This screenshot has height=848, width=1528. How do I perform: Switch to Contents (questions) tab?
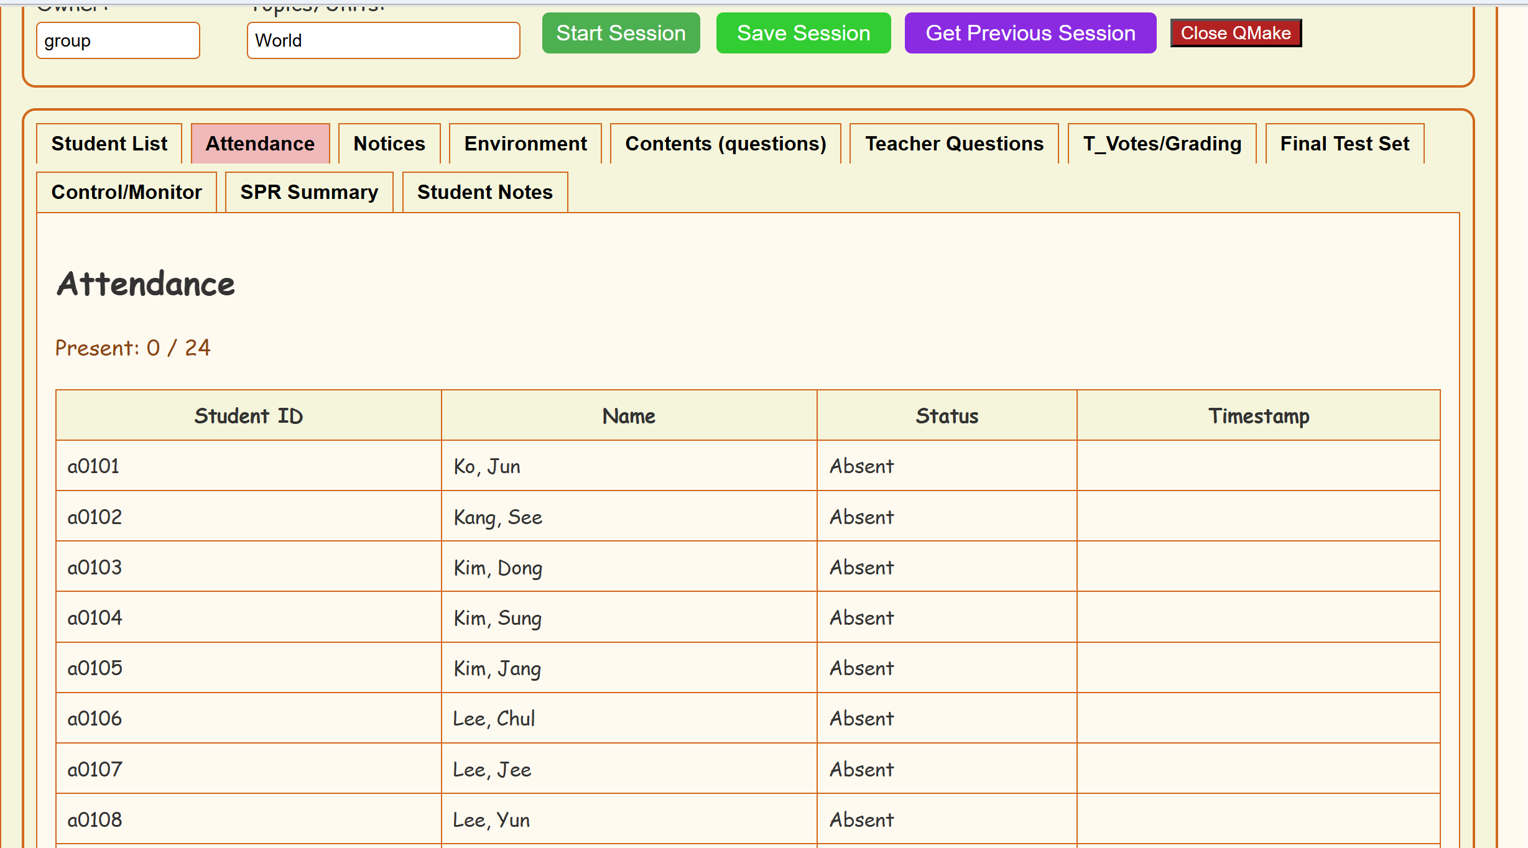(x=725, y=144)
